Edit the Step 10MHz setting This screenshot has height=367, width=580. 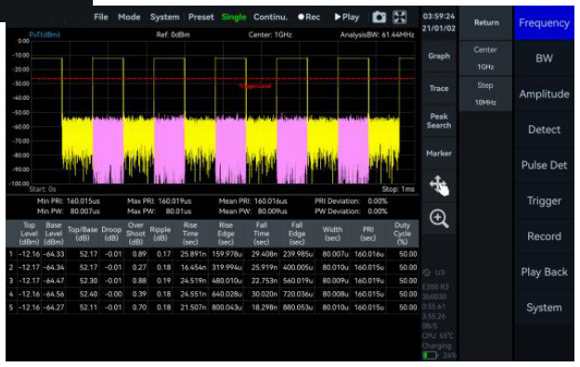tap(485, 94)
